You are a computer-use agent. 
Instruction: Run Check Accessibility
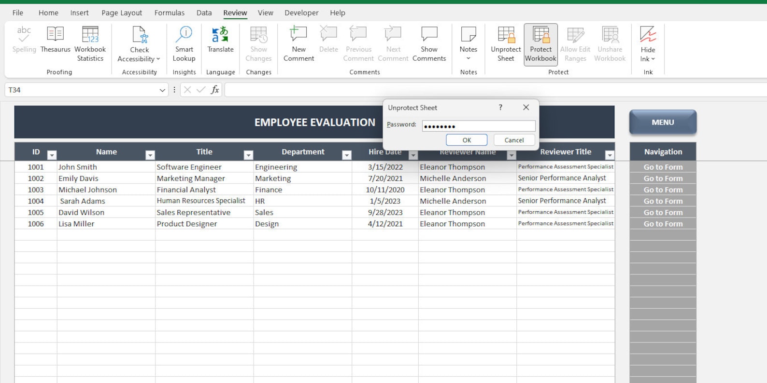pos(139,44)
